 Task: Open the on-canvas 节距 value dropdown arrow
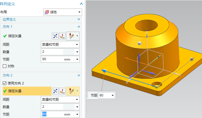(x=113, y=95)
